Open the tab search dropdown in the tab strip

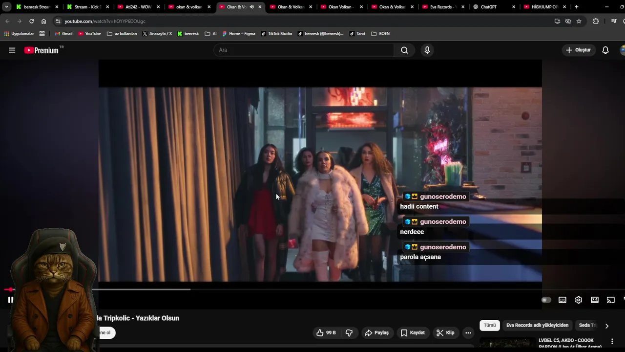pyautogui.click(x=6, y=7)
